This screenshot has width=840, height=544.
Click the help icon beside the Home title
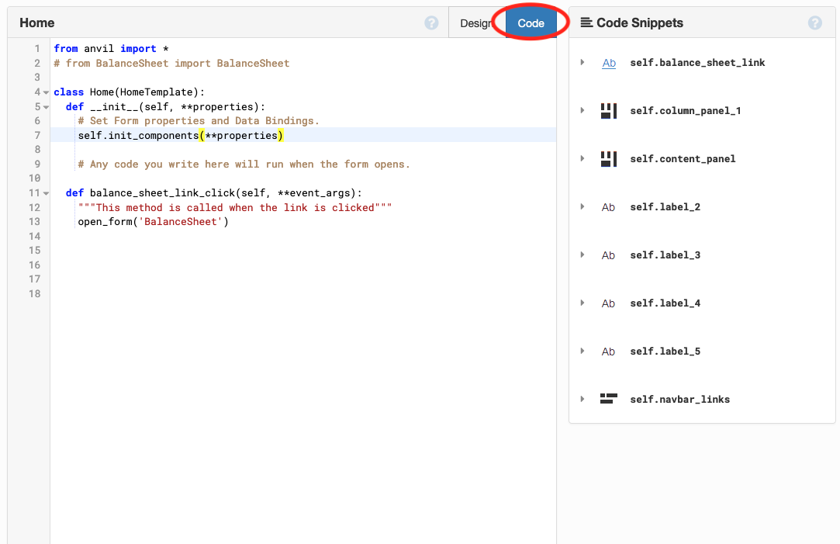point(431,23)
